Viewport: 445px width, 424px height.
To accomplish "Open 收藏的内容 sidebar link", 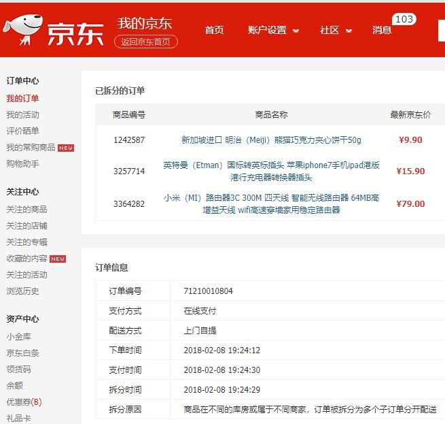I will point(26,258).
